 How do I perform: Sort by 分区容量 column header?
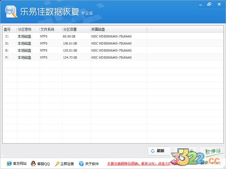(x=76, y=29)
